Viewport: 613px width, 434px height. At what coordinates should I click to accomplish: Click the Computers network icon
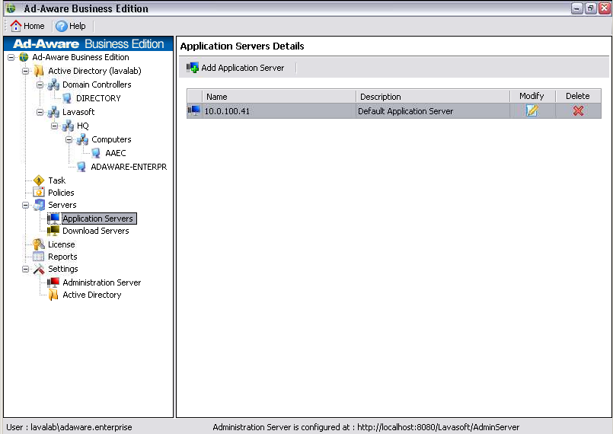(x=82, y=139)
